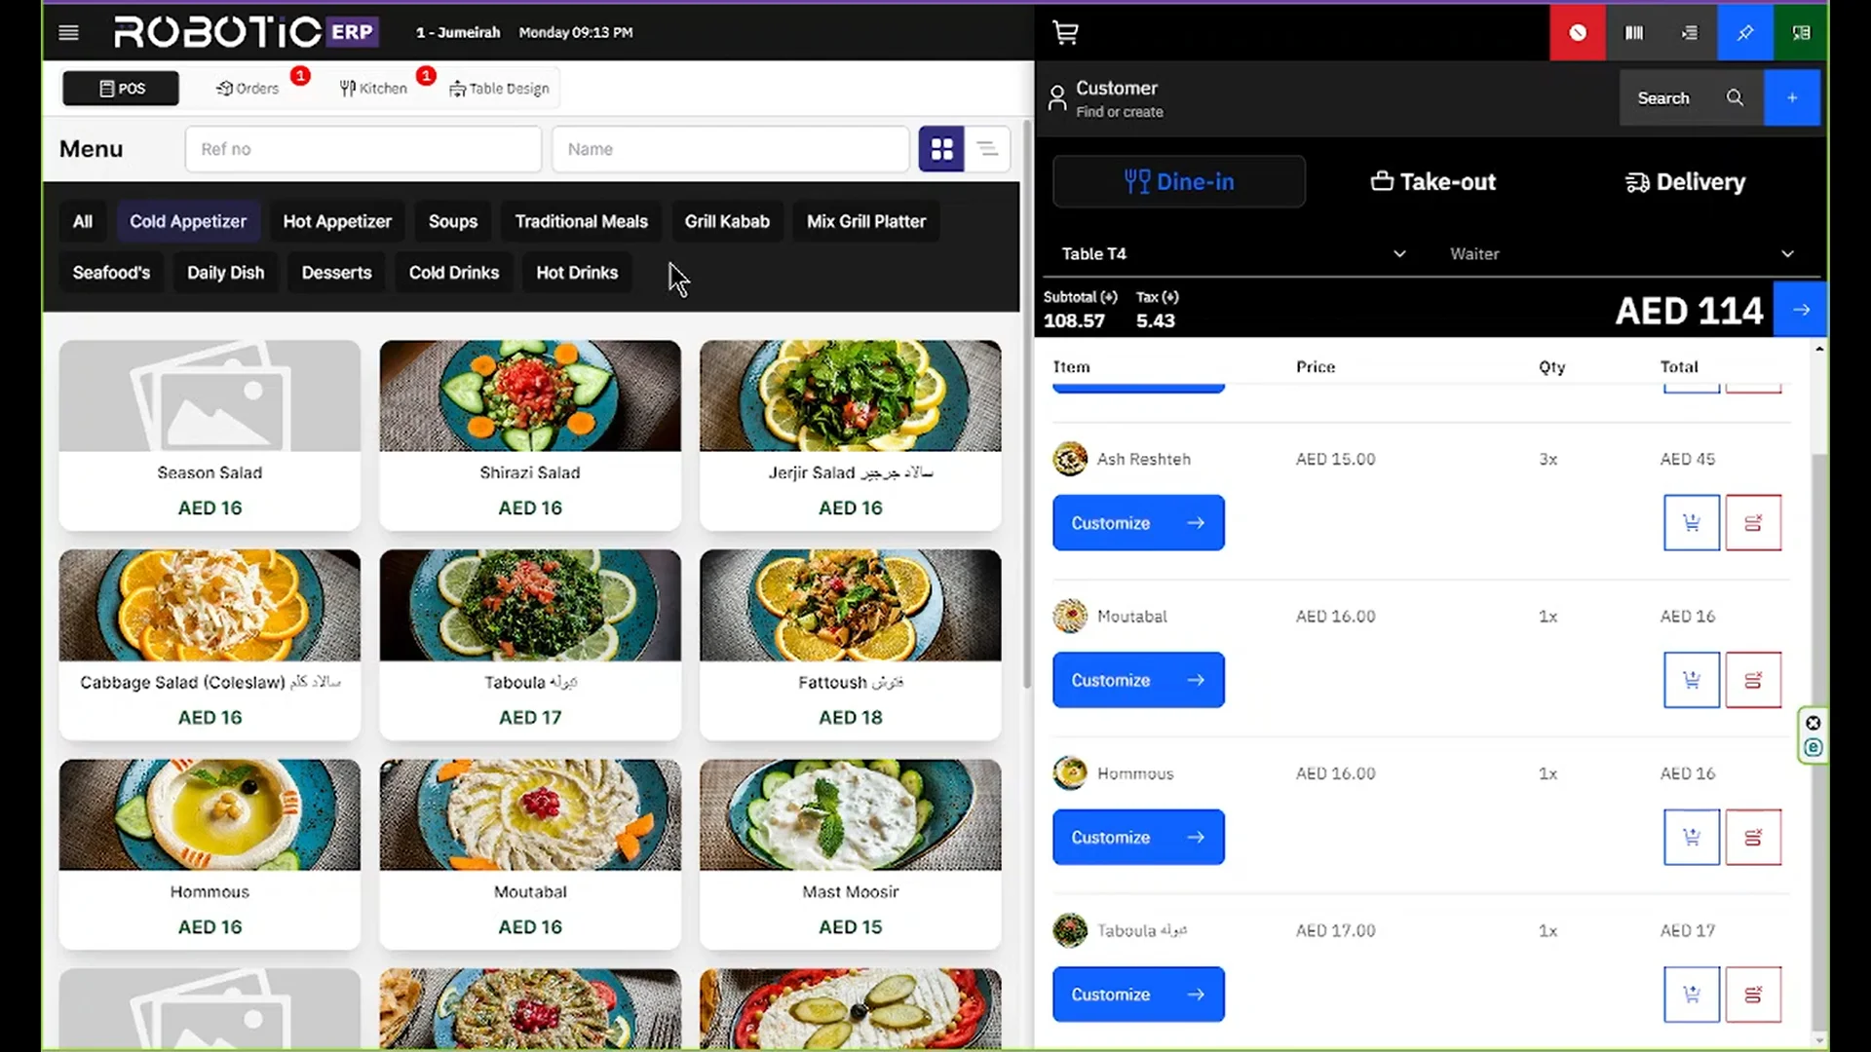Click add-quantity cart icon for Hommous

(x=1692, y=837)
